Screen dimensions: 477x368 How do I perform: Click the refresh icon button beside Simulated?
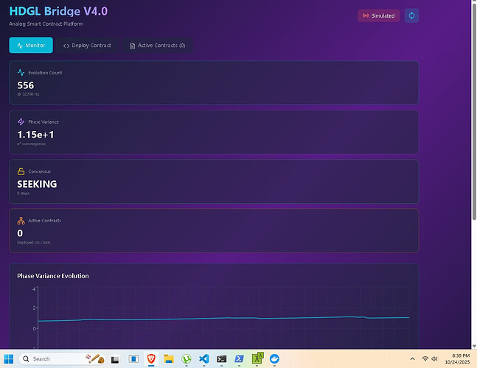411,15
